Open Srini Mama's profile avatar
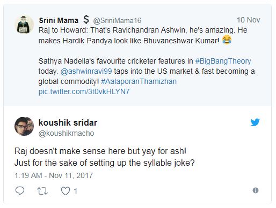Viewport: 276px width, 208px height. (x=24, y=25)
